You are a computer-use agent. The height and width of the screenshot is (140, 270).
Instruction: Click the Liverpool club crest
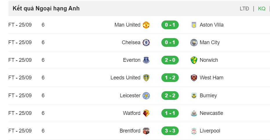pos(194,131)
